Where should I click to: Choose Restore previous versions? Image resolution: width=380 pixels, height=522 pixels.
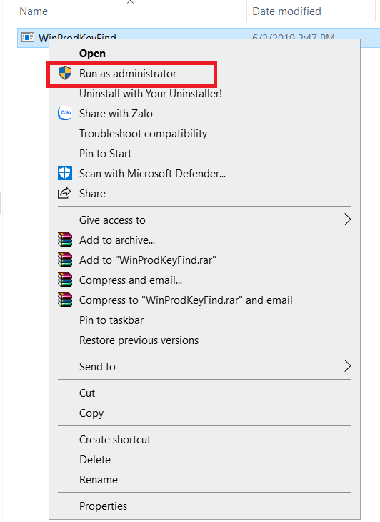(139, 340)
